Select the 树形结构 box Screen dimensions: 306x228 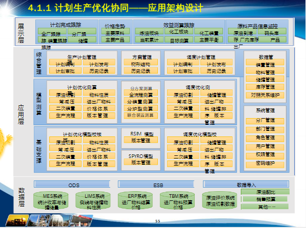pyautogui.click(x=141, y=62)
